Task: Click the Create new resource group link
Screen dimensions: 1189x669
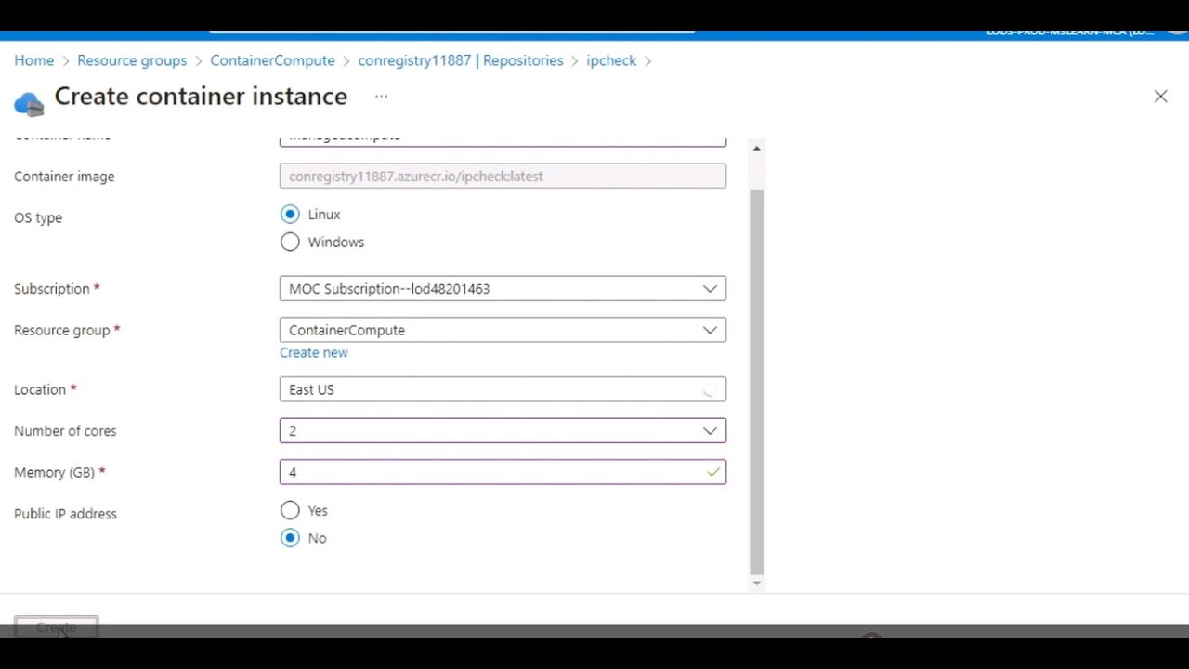Action: pos(314,353)
